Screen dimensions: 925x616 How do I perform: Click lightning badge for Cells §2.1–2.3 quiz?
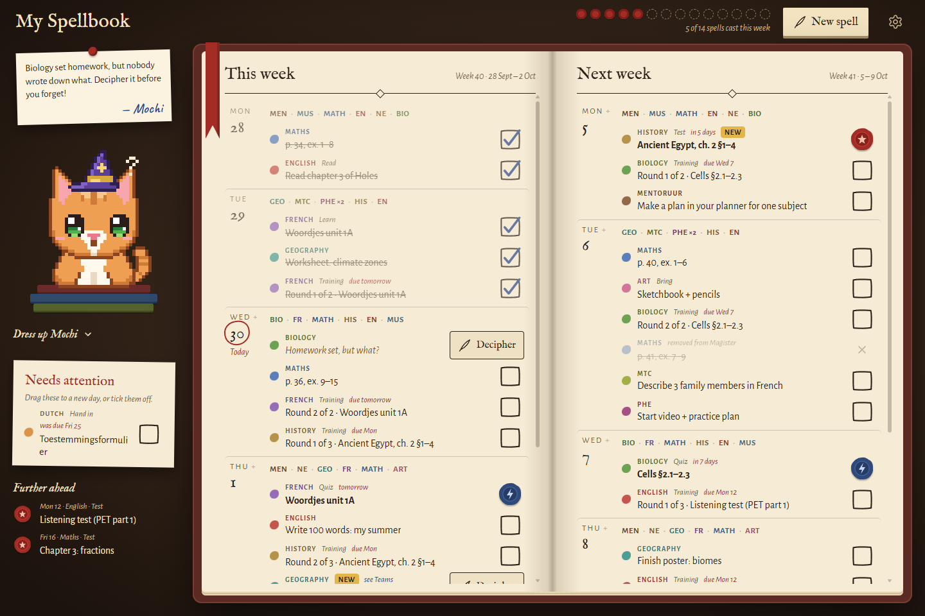[862, 468]
